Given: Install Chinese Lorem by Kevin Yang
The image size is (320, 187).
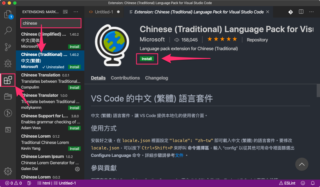Looking at the screenshot, I should (x=74, y=149).
